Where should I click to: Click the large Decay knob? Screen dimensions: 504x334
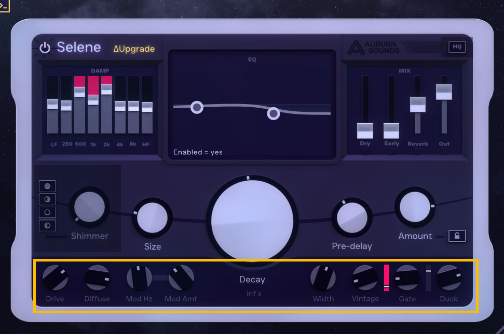(252, 218)
